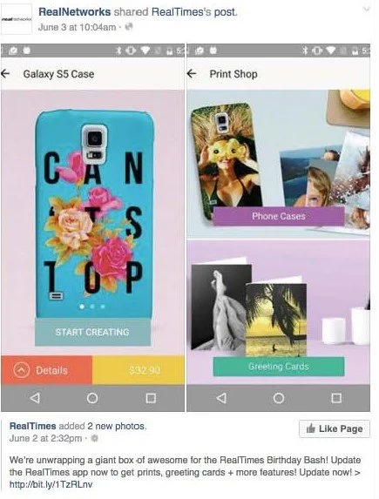Tap the Android home circle on left phone
The height and width of the screenshot is (499, 379).
(x=92, y=398)
